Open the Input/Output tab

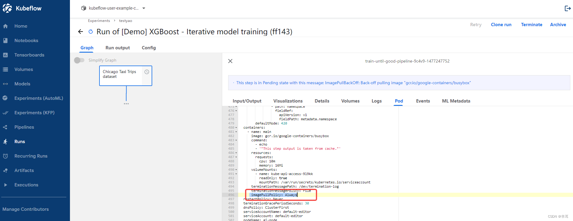(x=247, y=101)
